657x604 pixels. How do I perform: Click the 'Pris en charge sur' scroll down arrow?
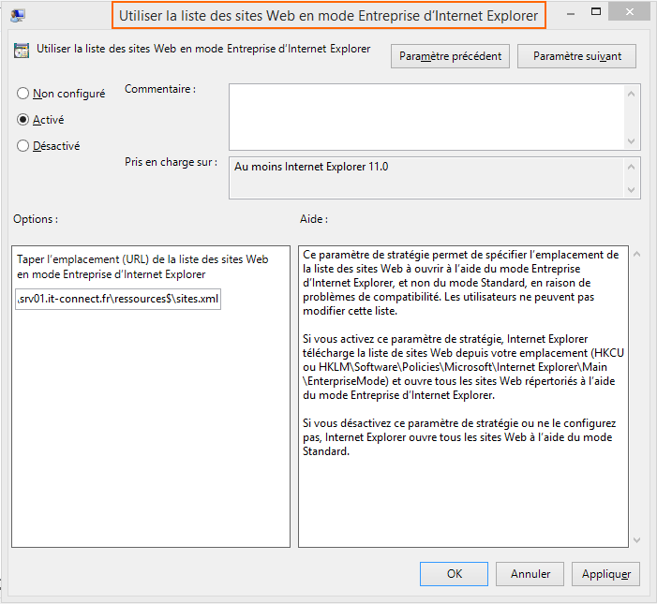click(x=633, y=190)
